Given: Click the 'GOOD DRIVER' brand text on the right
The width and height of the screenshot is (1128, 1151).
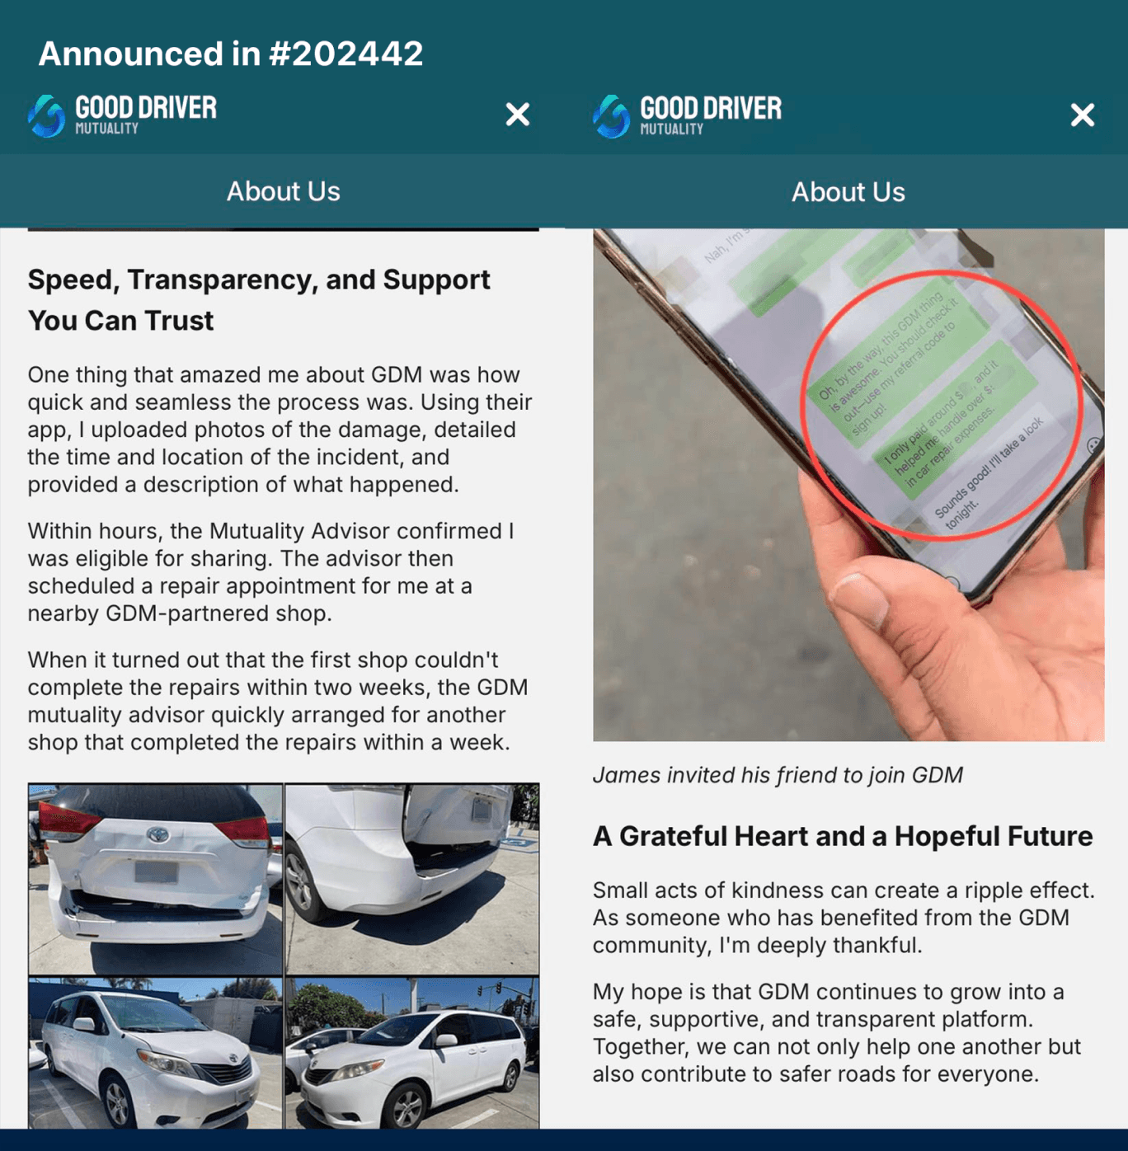Looking at the screenshot, I should pyautogui.click(x=711, y=108).
